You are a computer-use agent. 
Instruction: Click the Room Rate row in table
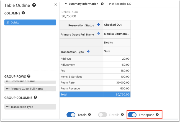point(81,83)
